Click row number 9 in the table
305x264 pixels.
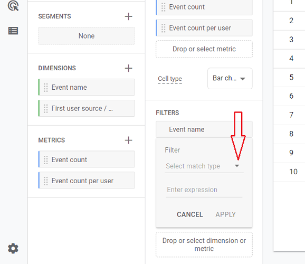point(291,153)
